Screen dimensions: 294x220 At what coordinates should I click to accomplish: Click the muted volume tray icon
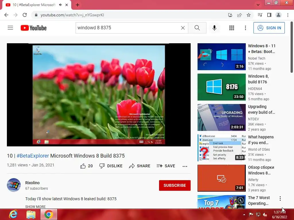point(265,215)
